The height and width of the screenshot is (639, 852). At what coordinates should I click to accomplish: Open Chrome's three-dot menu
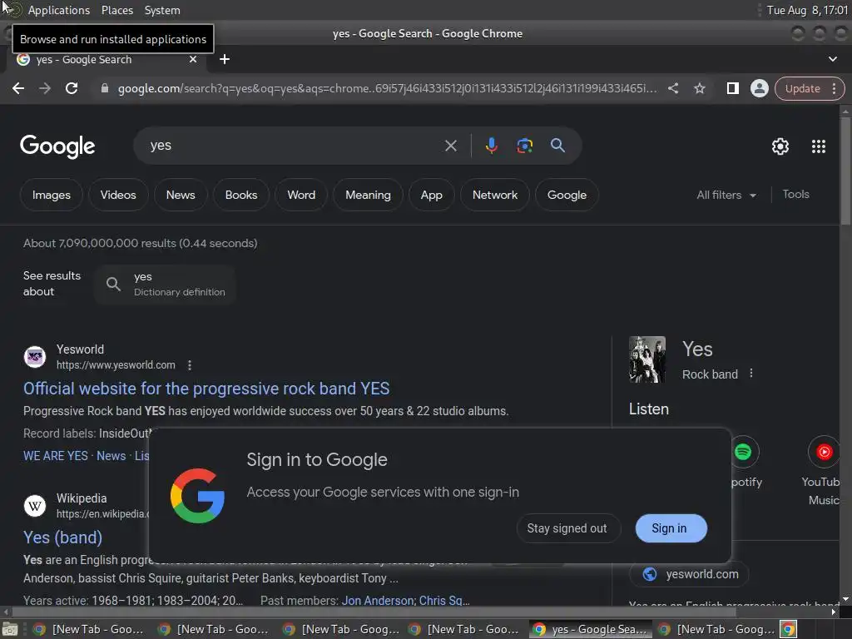tap(834, 88)
